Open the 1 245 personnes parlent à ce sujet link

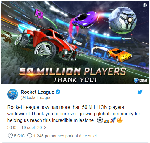[x=65, y=136]
